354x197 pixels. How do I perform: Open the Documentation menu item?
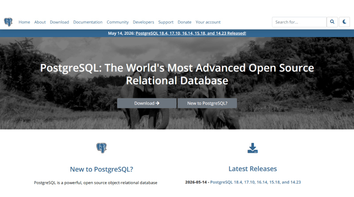pyautogui.click(x=88, y=22)
